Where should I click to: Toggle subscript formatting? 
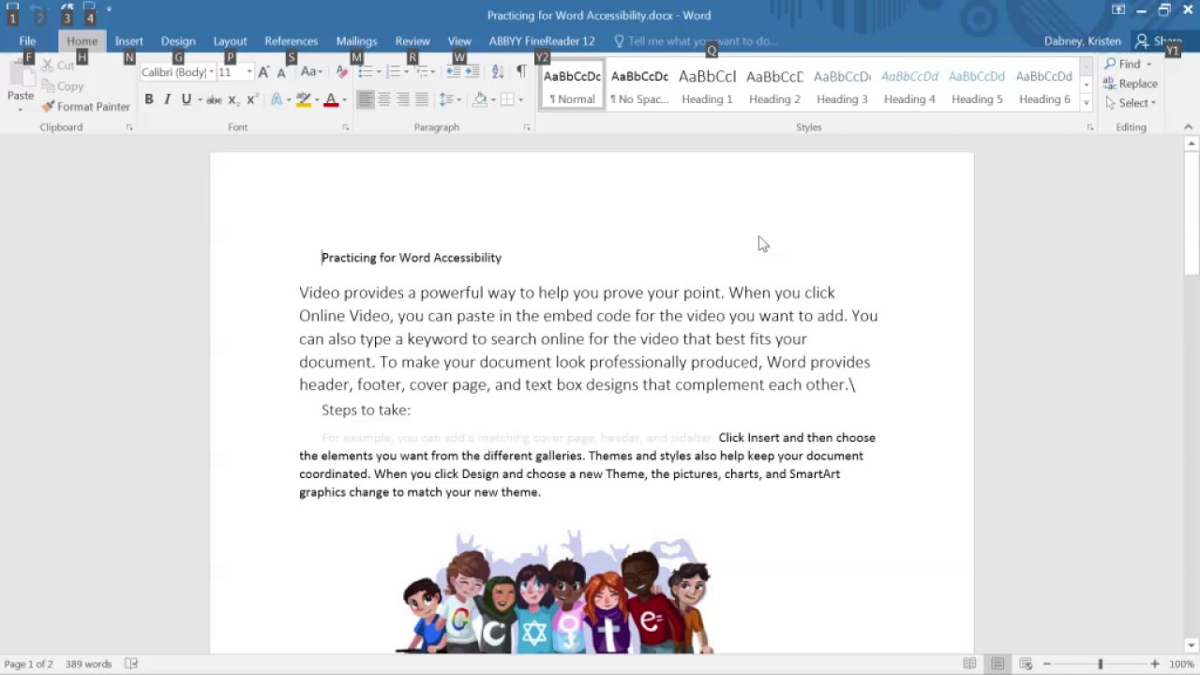point(233,99)
